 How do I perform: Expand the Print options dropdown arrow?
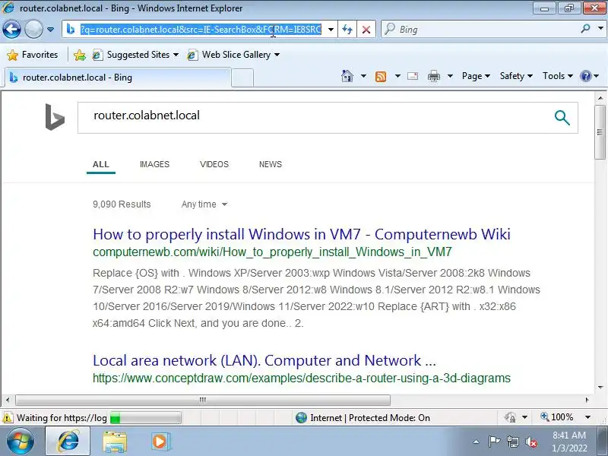click(450, 76)
